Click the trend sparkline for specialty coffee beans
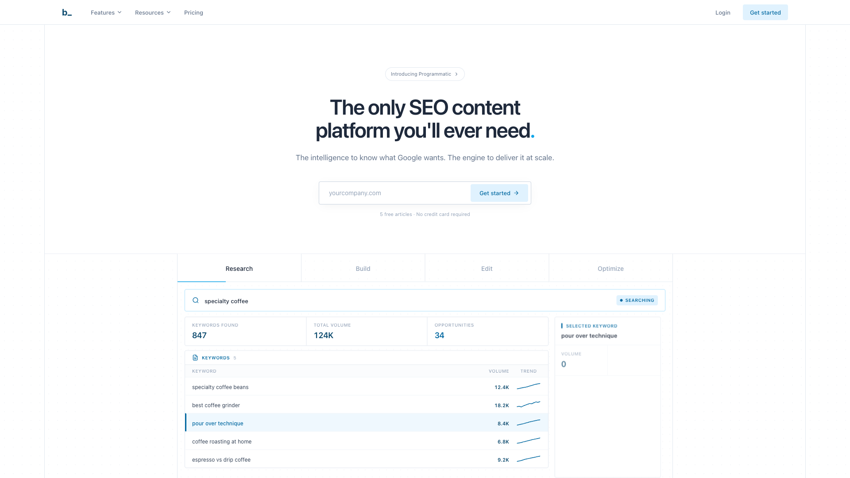 pos(528,387)
